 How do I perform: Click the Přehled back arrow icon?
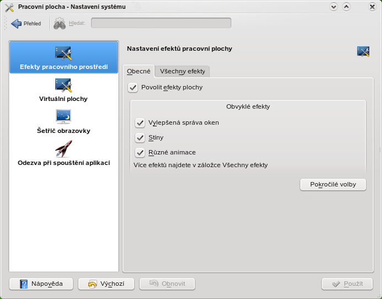[17, 24]
